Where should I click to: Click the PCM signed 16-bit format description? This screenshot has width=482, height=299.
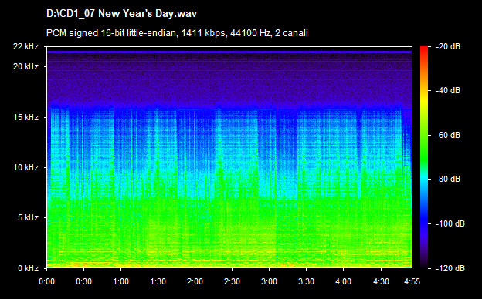click(x=177, y=33)
